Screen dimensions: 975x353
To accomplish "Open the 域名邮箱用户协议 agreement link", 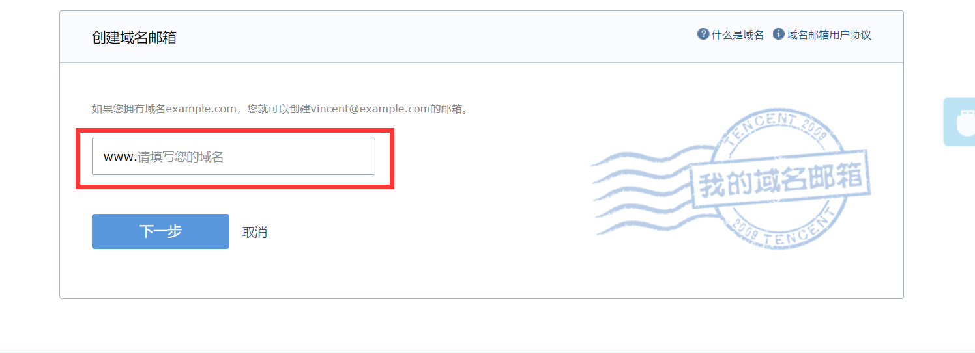I will click(829, 34).
